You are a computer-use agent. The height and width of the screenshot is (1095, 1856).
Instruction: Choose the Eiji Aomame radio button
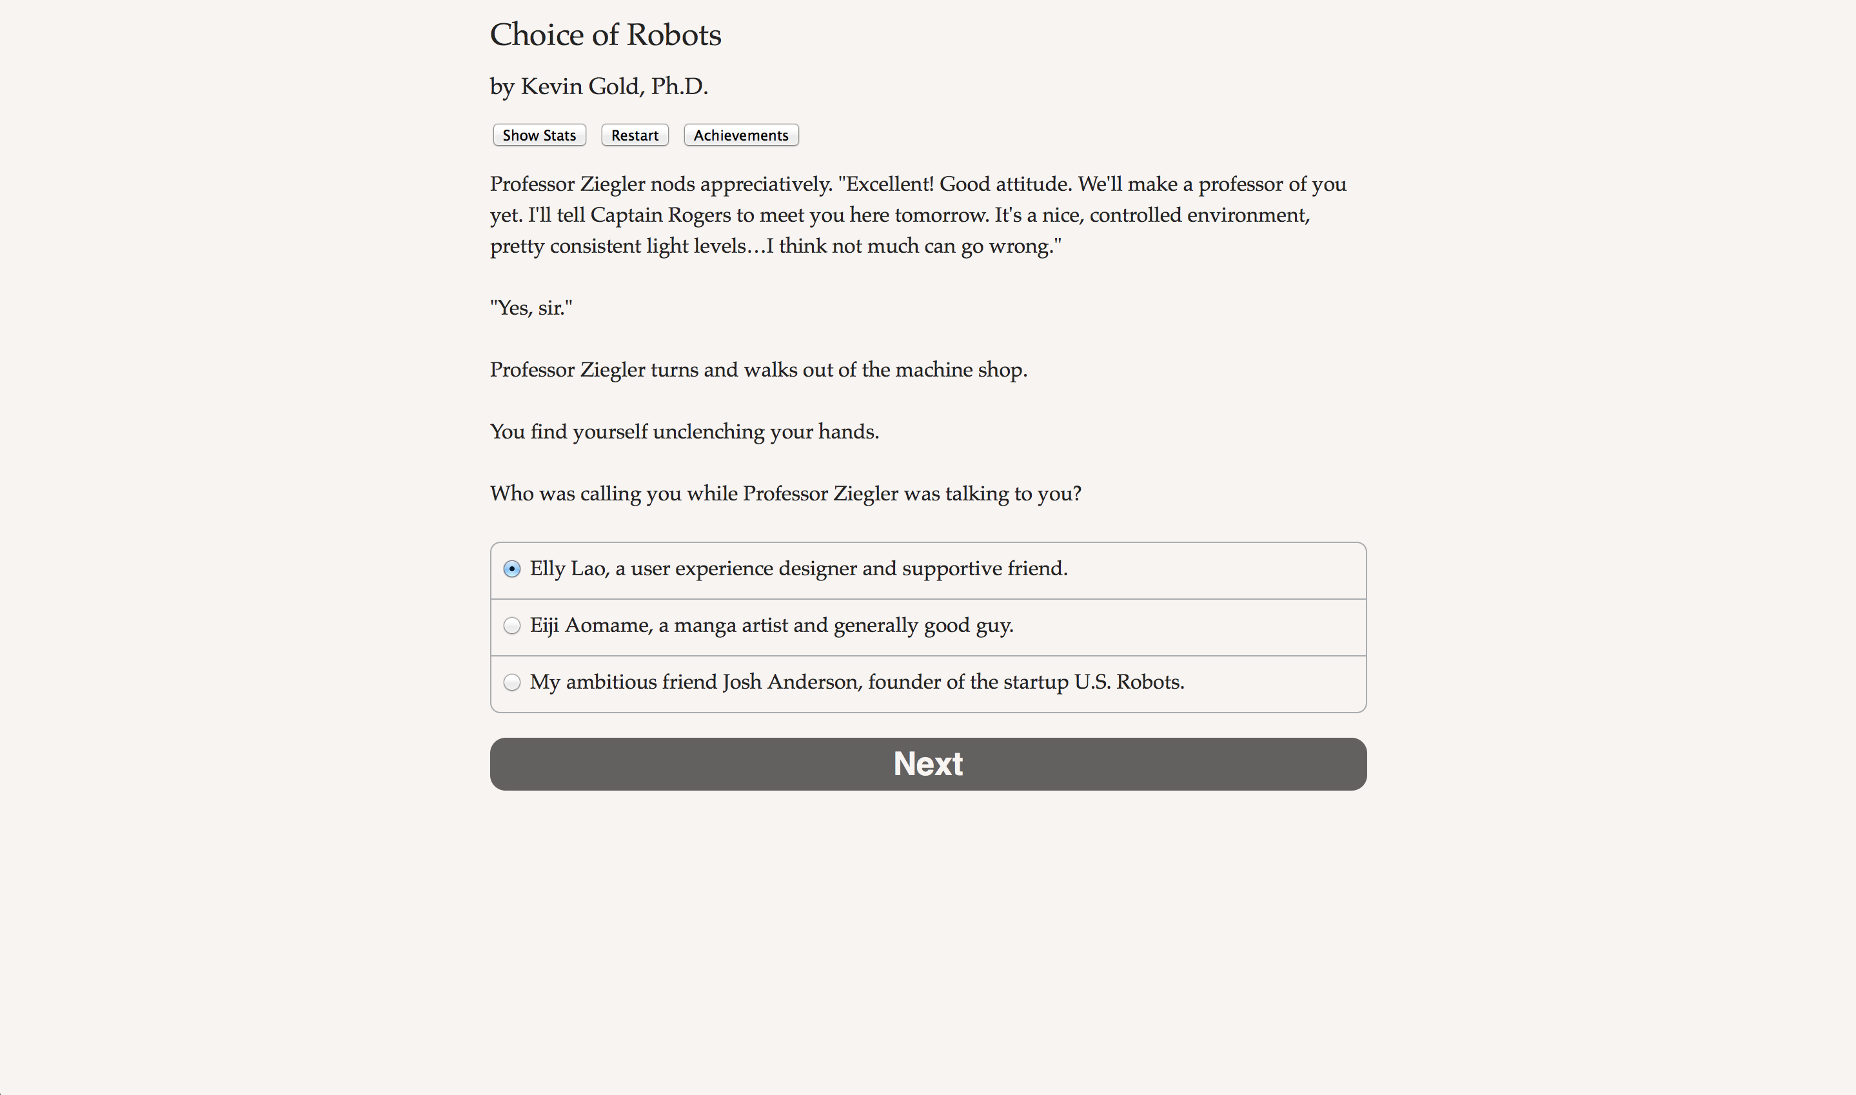(512, 626)
